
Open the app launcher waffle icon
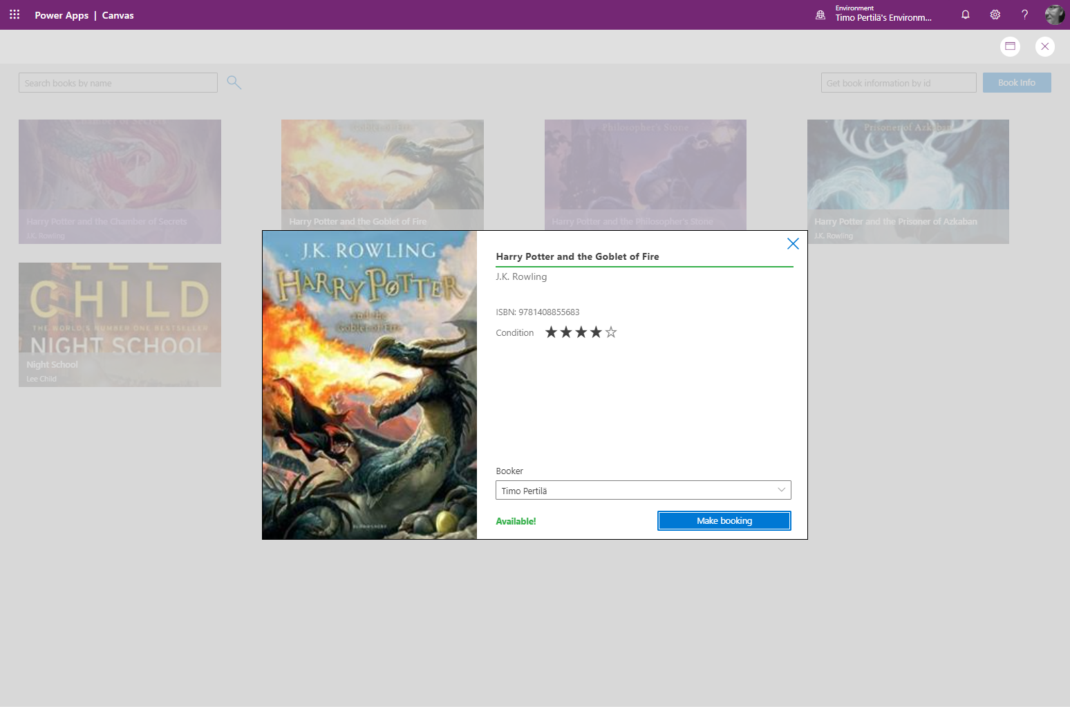pyautogui.click(x=15, y=15)
